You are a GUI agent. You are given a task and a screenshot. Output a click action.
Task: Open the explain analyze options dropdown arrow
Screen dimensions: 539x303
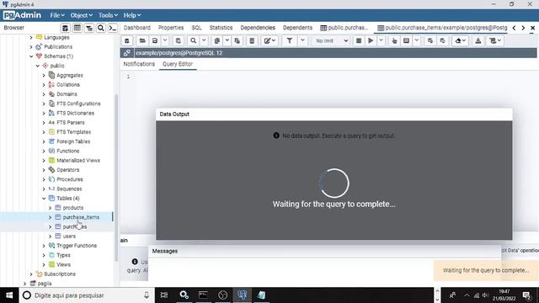[417, 41]
